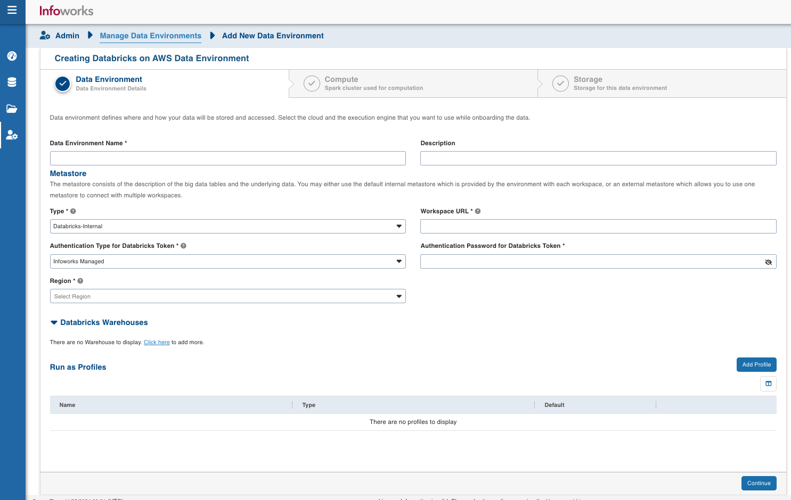Screen dimensions: 791x500
Task: Click the Storage step circle icon
Action: pyautogui.click(x=560, y=84)
